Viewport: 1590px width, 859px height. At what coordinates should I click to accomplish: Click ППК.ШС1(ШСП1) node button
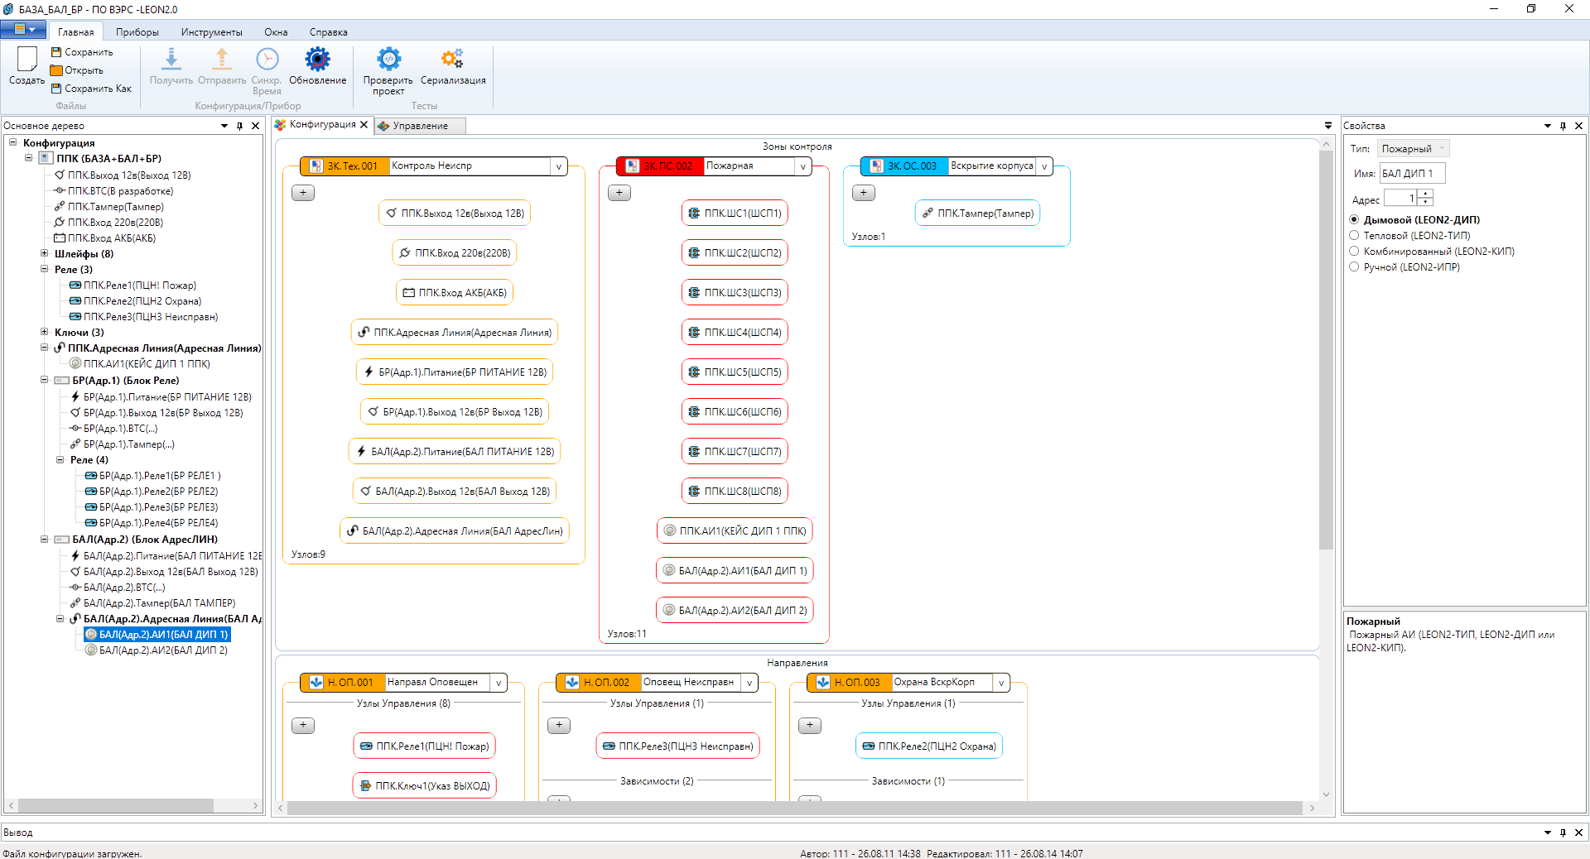735,214
